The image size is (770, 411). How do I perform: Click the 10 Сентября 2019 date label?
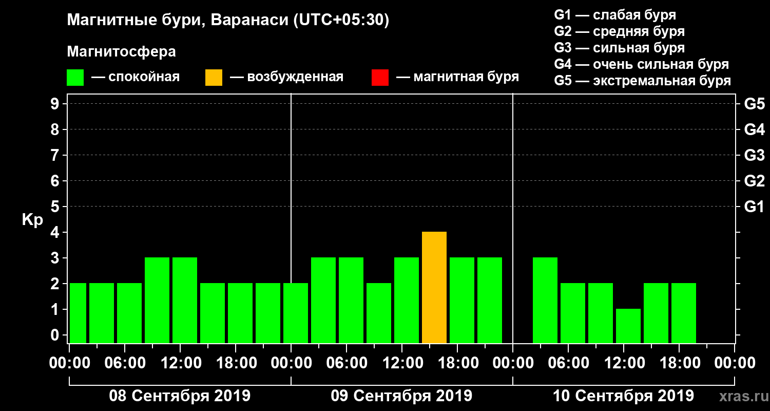[x=623, y=396]
